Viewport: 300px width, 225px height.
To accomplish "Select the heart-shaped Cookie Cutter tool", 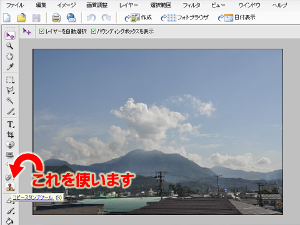I will pyautogui.click(x=10, y=144).
